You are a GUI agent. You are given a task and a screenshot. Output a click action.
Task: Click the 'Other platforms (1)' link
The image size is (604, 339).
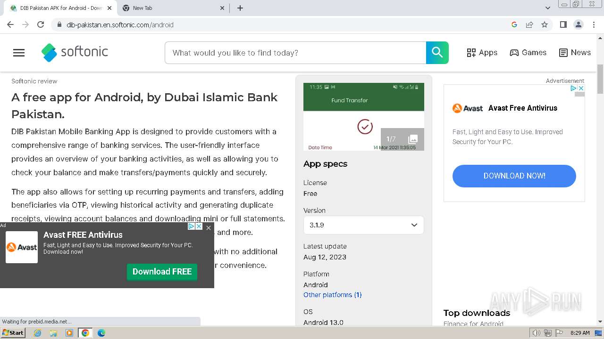click(333, 295)
